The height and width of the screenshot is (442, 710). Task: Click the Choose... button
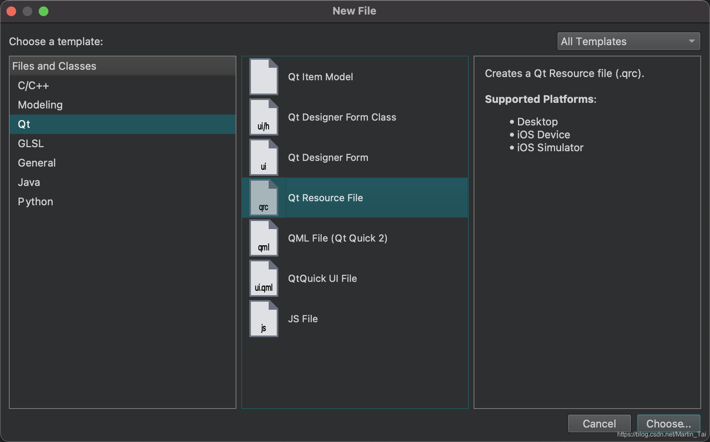point(668,423)
